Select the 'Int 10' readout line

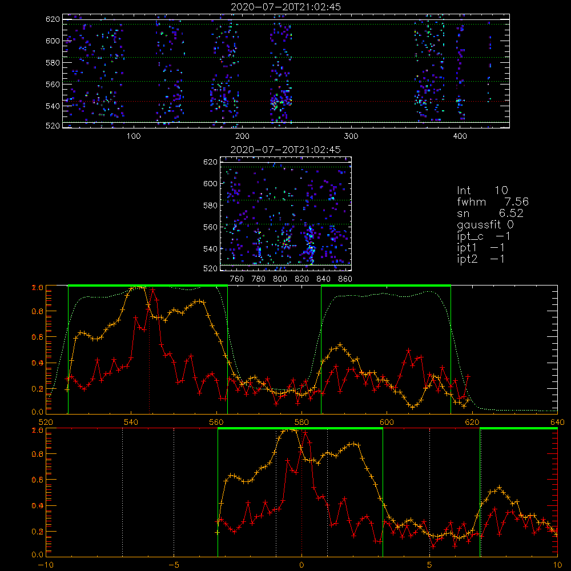482,190
